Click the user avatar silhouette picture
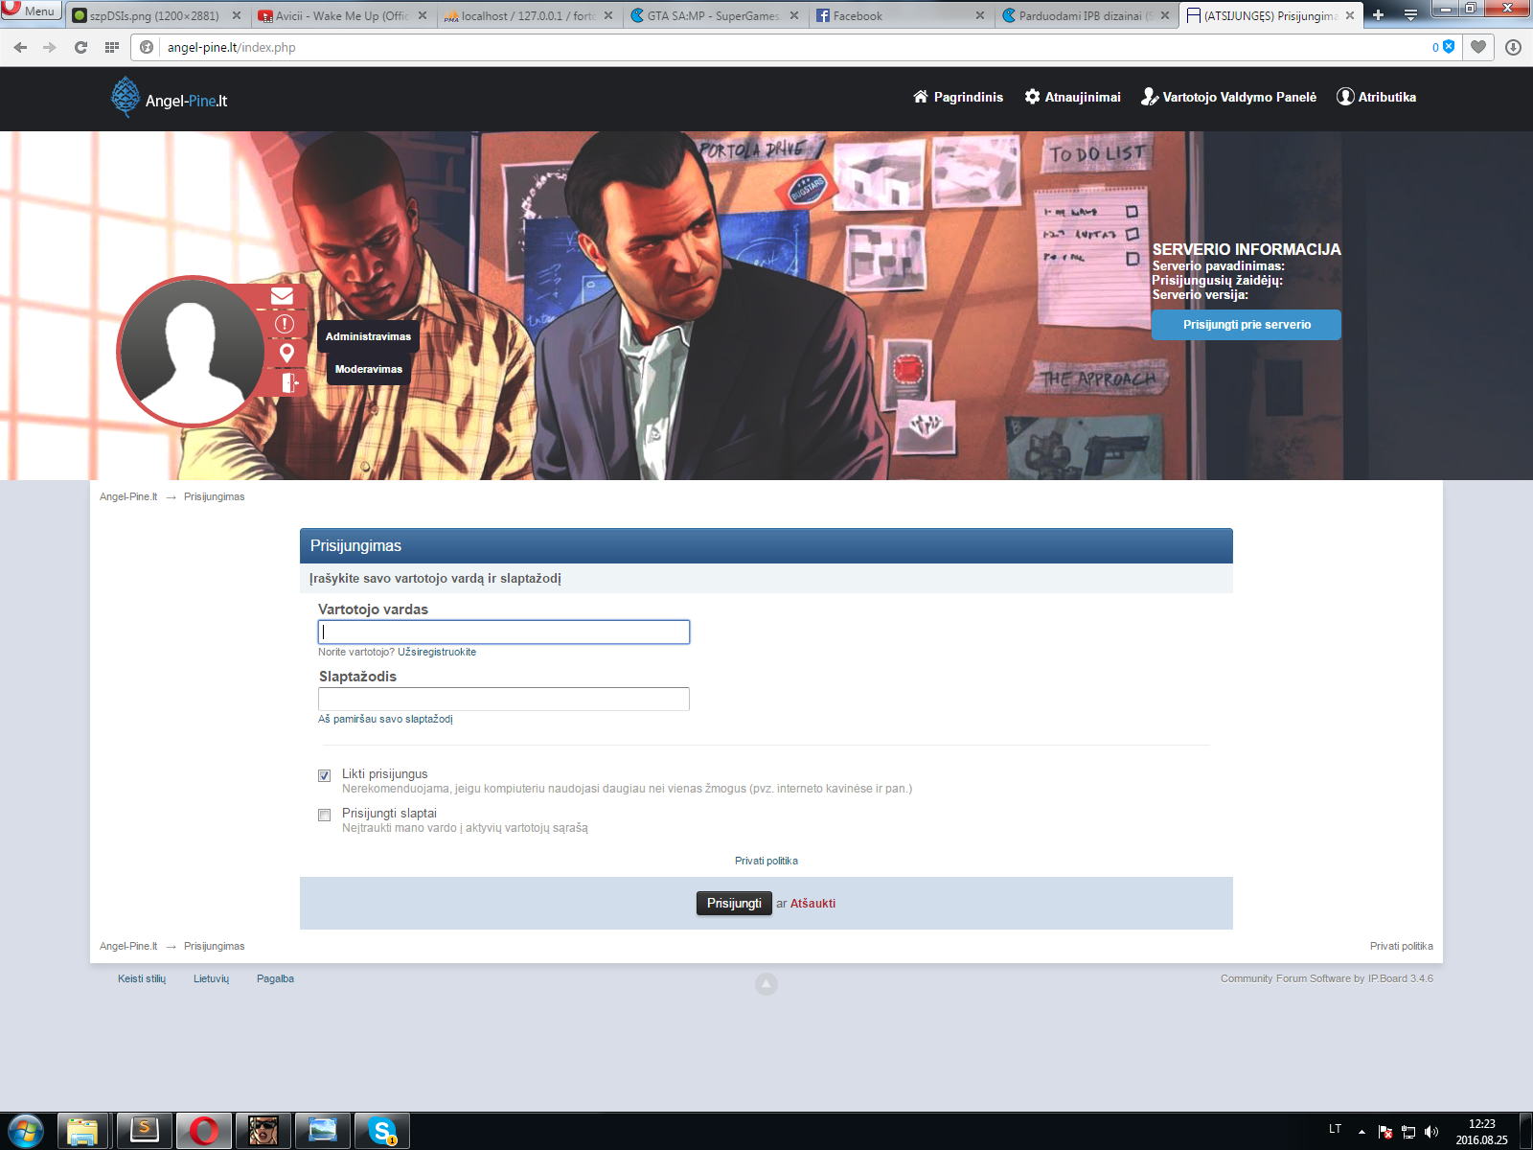Image resolution: width=1533 pixels, height=1150 pixels. coord(191,351)
